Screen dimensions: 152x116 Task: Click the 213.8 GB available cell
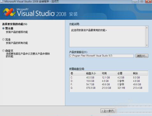tap(106, 88)
